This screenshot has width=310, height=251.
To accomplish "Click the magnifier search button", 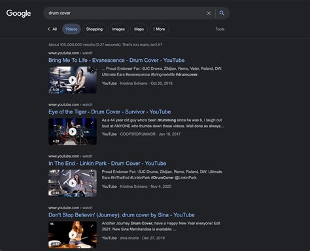I will (x=222, y=13).
